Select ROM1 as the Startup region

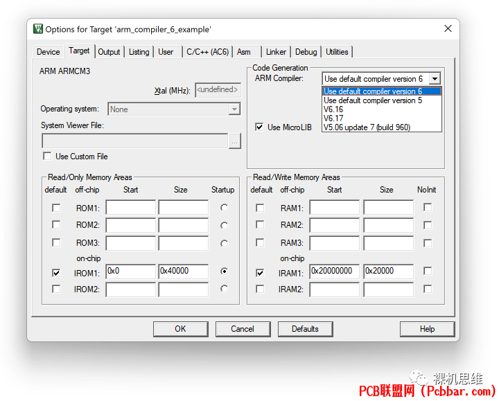click(224, 208)
